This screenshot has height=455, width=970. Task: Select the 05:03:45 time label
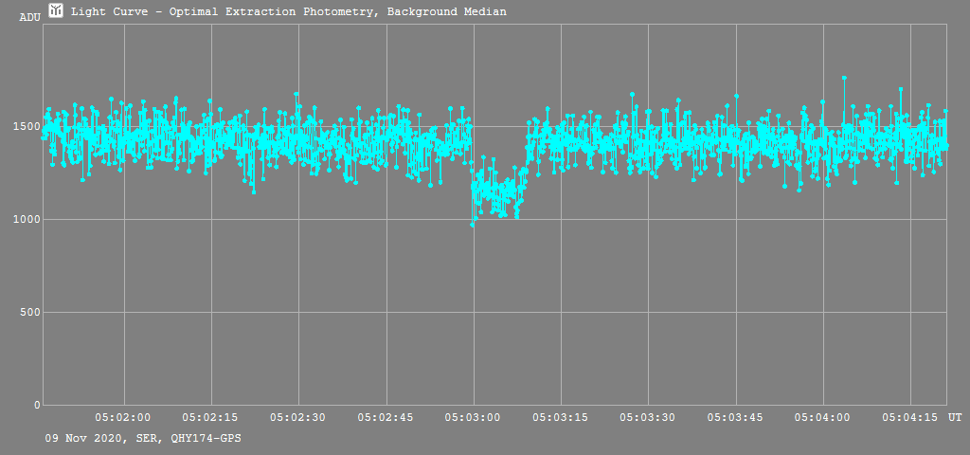click(x=736, y=417)
